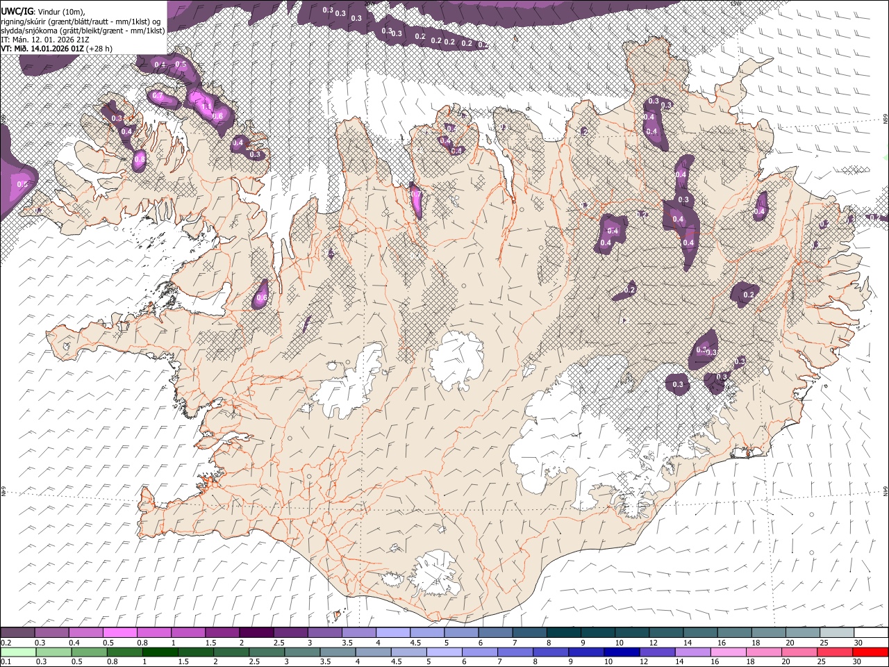Click the 'IT: Mán. 12. 01. 2026 21Z' line
The image size is (889, 667).
[x=45, y=40]
